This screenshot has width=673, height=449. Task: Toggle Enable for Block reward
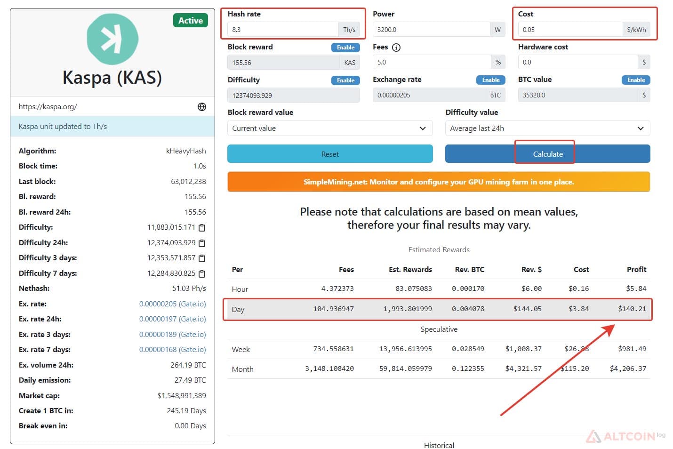[x=345, y=48]
